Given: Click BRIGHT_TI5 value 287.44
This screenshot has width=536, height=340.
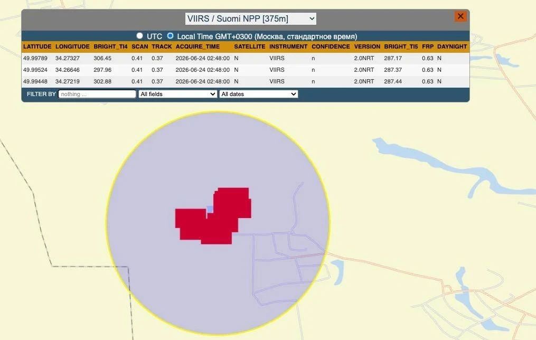Looking at the screenshot, I should (393, 81).
